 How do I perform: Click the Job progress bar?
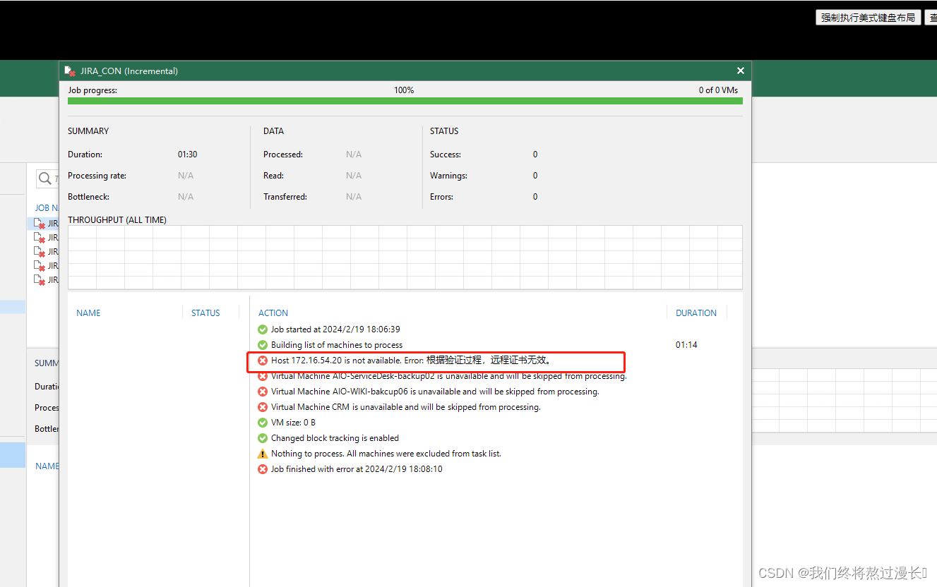pos(405,101)
